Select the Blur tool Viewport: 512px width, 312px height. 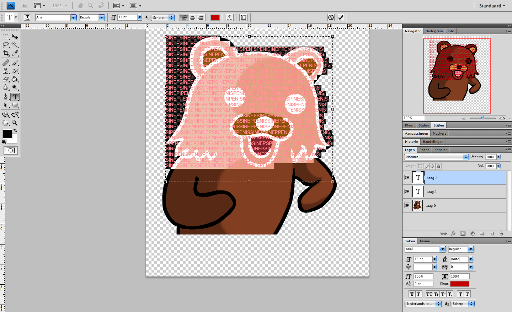6,87
